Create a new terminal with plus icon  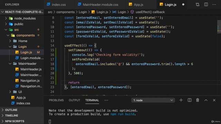point(181,100)
